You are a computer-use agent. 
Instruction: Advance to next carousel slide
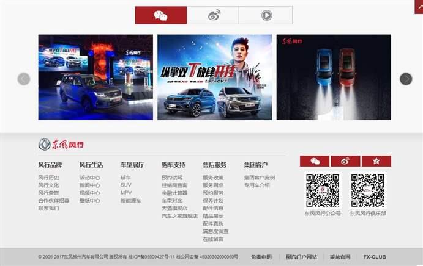(x=406, y=79)
